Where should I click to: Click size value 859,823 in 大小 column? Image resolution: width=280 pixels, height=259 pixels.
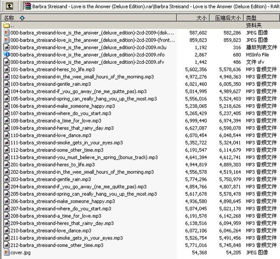pos(198,40)
